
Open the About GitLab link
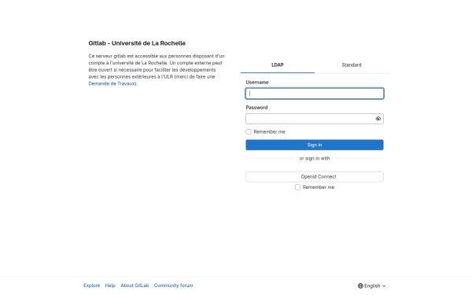pyautogui.click(x=135, y=286)
